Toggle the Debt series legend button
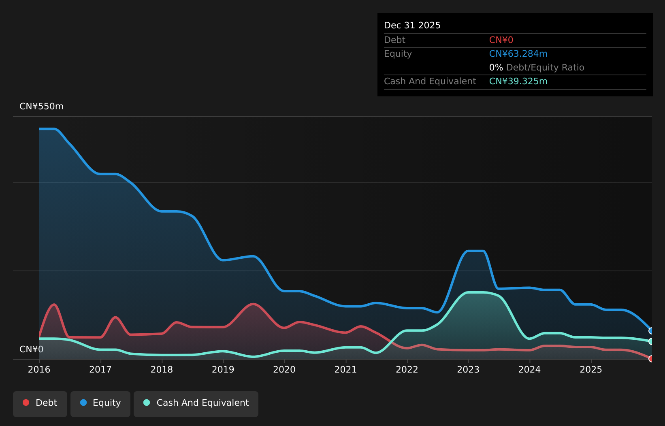 [x=40, y=404]
